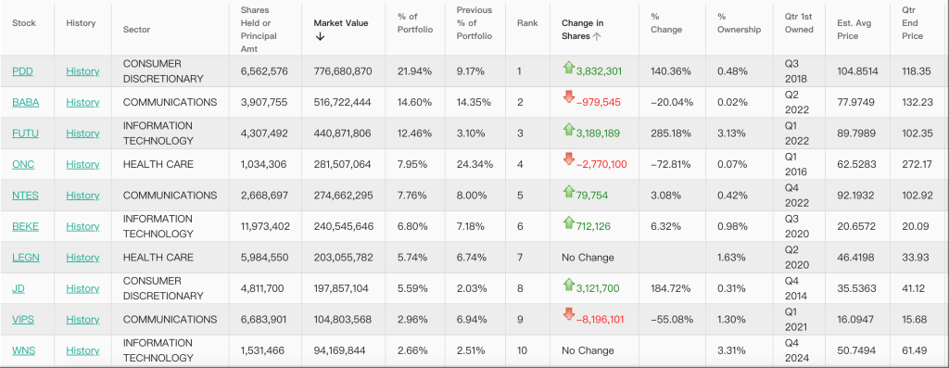Click red down arrow in VIPS row
Image resolution: width=949 pixels, height=368 pixels.
(x=568, y=314)
